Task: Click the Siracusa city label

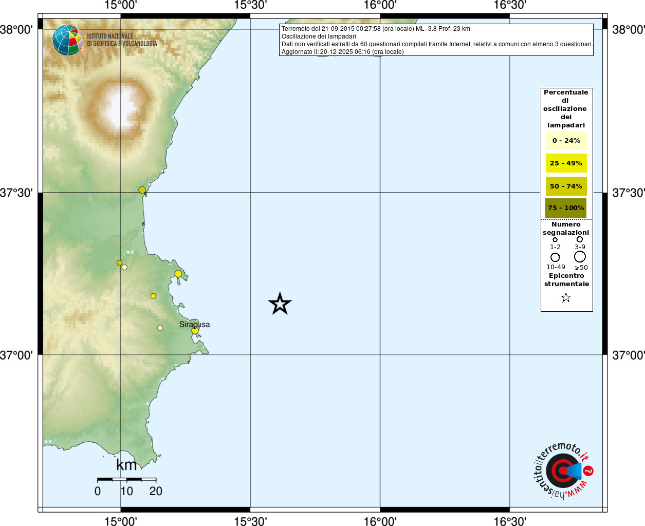Action: click(194, 324)
